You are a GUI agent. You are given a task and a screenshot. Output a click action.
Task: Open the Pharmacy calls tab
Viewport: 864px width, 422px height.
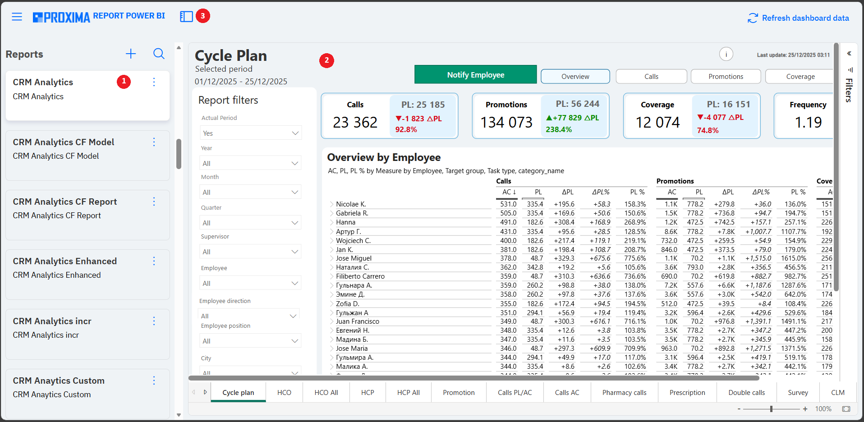pyautogui.click(x=624, y=393)
